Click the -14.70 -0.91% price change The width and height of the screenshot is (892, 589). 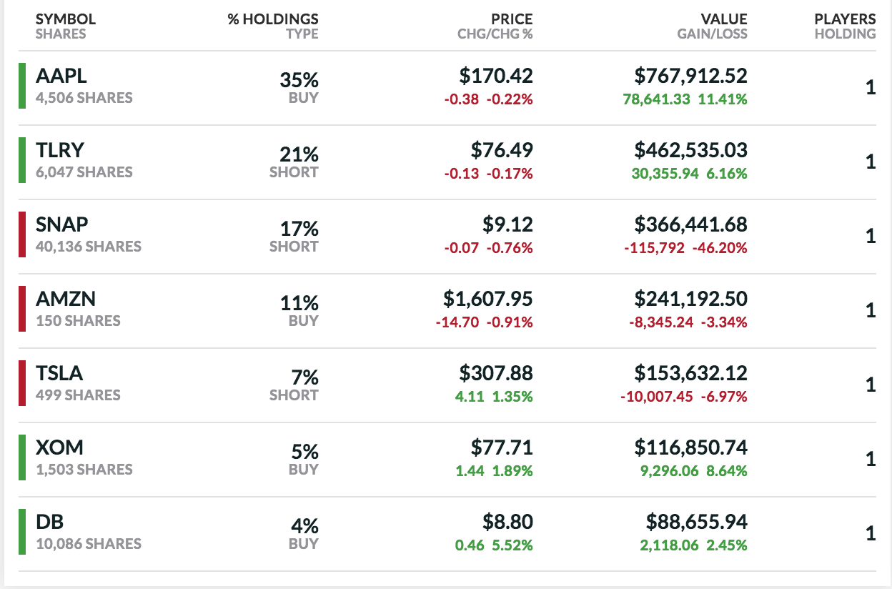(x=485, y=322)
